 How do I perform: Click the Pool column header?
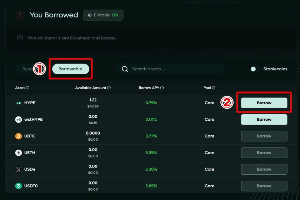[x=207, y=87]
